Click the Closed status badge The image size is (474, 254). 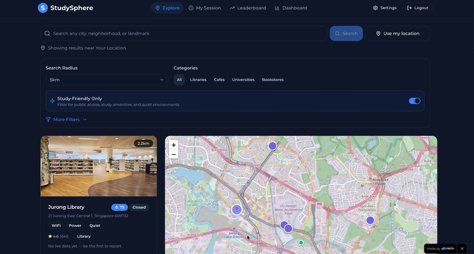click(139, 207)
